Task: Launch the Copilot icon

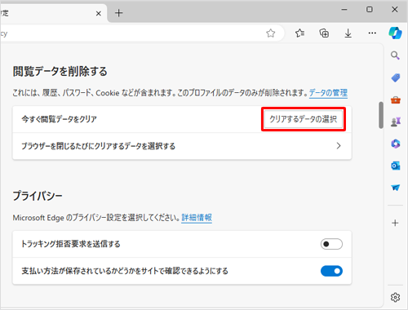Action: 395,33
